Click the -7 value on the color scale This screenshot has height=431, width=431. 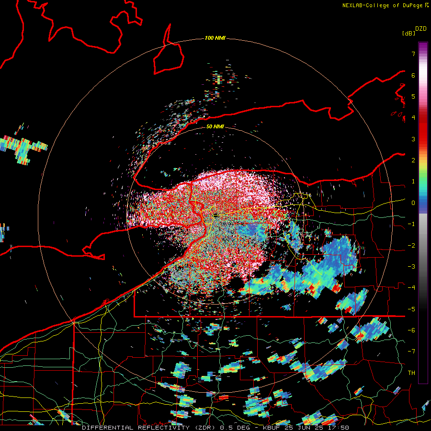click(411, 352)
